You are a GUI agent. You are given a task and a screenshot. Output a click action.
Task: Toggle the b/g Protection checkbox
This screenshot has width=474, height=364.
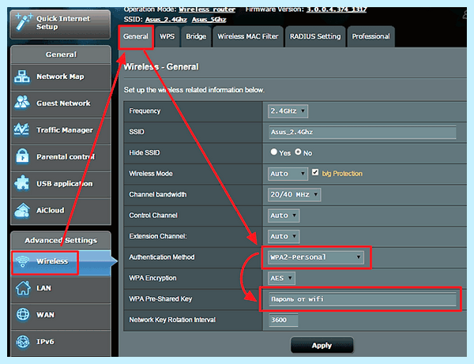click(x=315, y=172)
